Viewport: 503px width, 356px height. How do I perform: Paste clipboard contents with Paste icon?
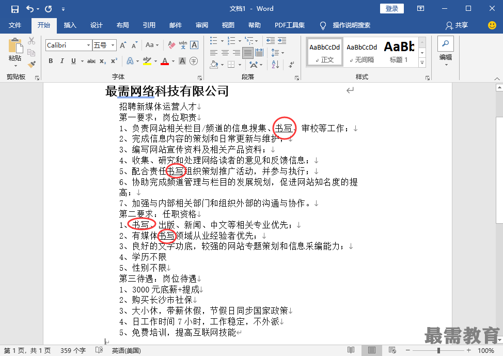[x=15, y=45]
